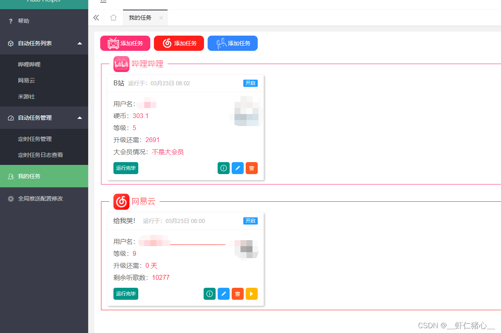Open the 帮助 help menu item

(44, 21)
